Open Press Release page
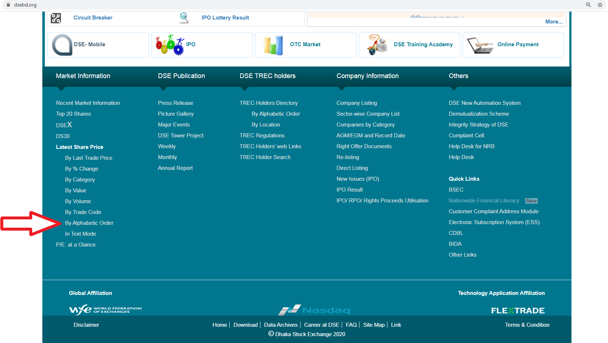Viewport: 608px width, 343px height. [176, 103]
